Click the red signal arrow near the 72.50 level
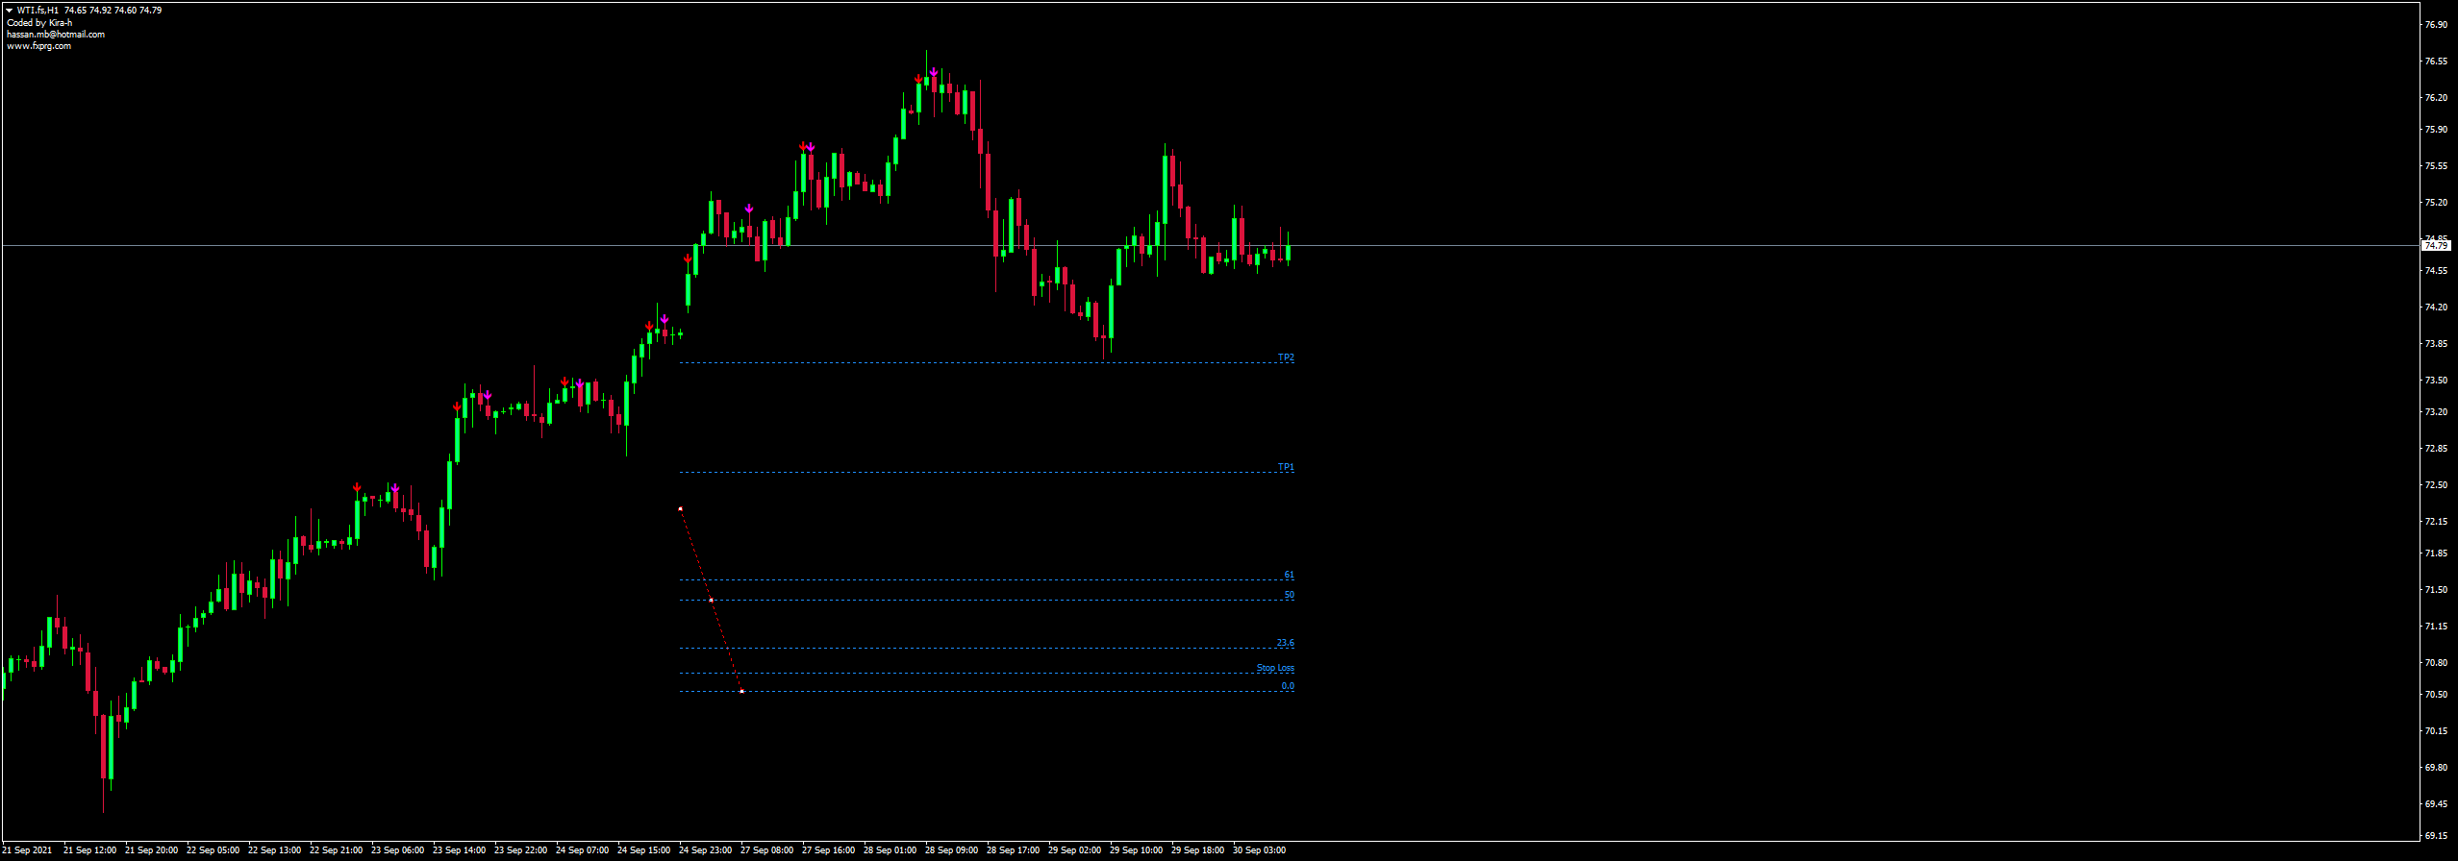The width and height of the screenshot is (2458, 861). pyautogui.click(x=357, y=488)
